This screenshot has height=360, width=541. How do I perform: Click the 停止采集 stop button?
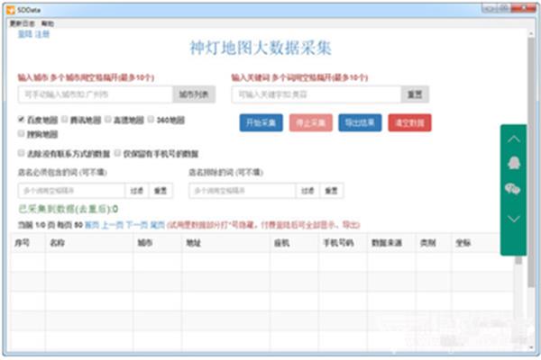point(311,122)
